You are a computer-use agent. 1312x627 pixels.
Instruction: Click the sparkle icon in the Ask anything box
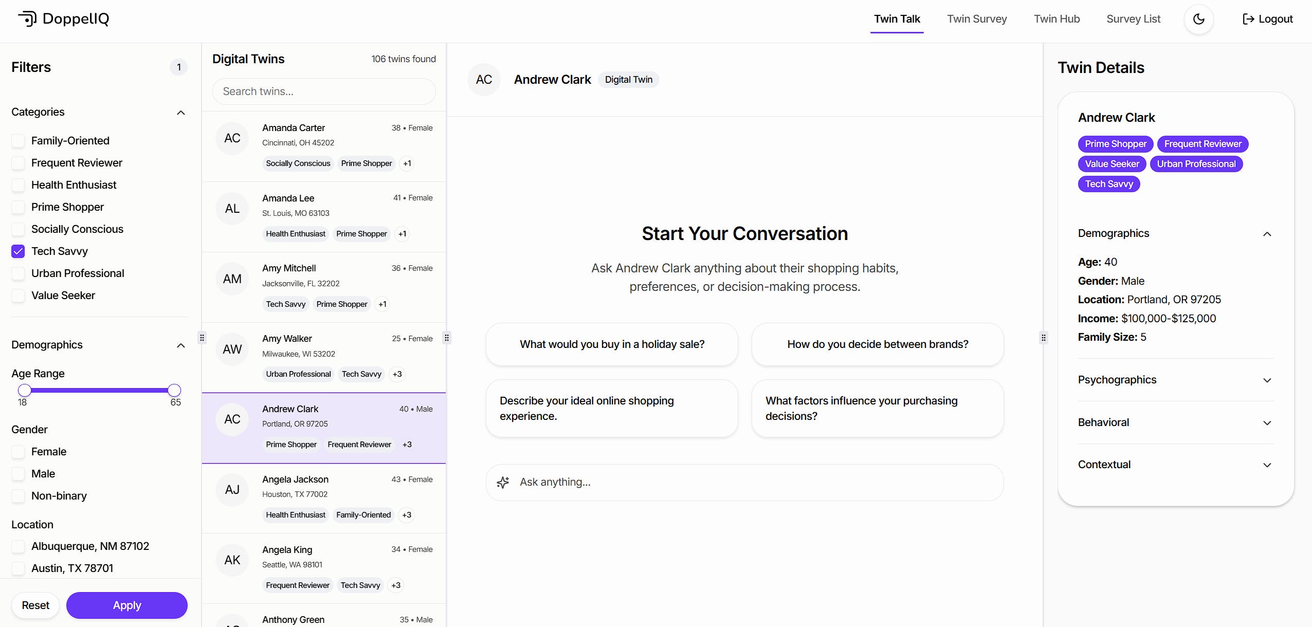503,482
